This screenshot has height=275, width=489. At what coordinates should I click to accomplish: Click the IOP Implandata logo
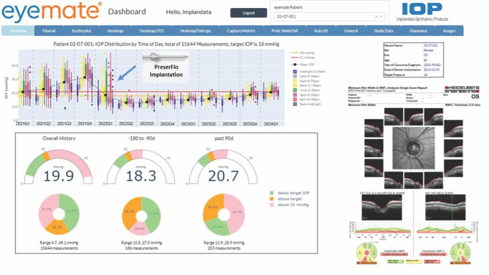click(x=426, y=12)
